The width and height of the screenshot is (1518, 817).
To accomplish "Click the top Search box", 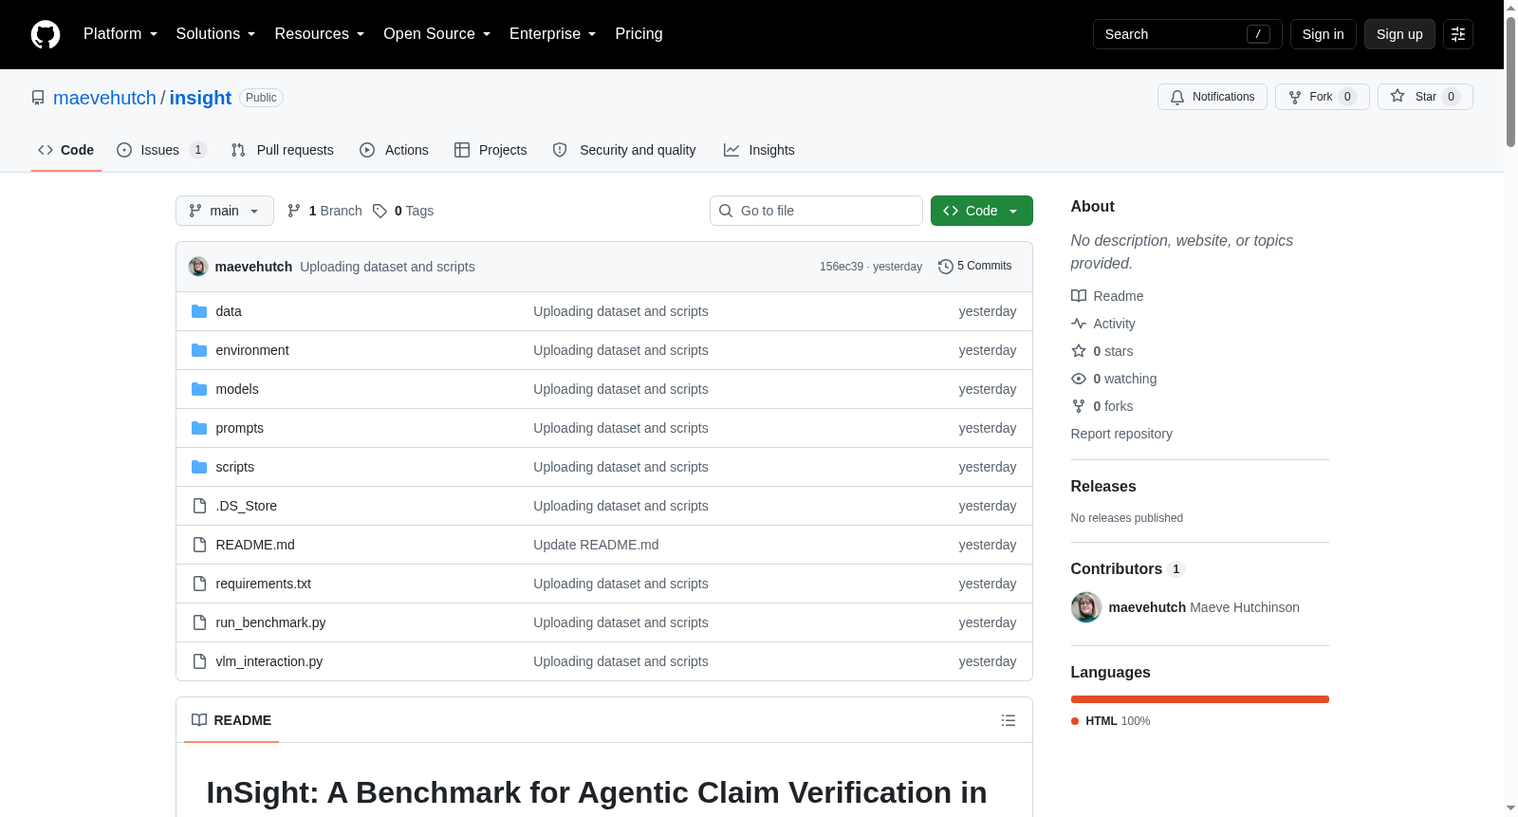I will 1188,34.
